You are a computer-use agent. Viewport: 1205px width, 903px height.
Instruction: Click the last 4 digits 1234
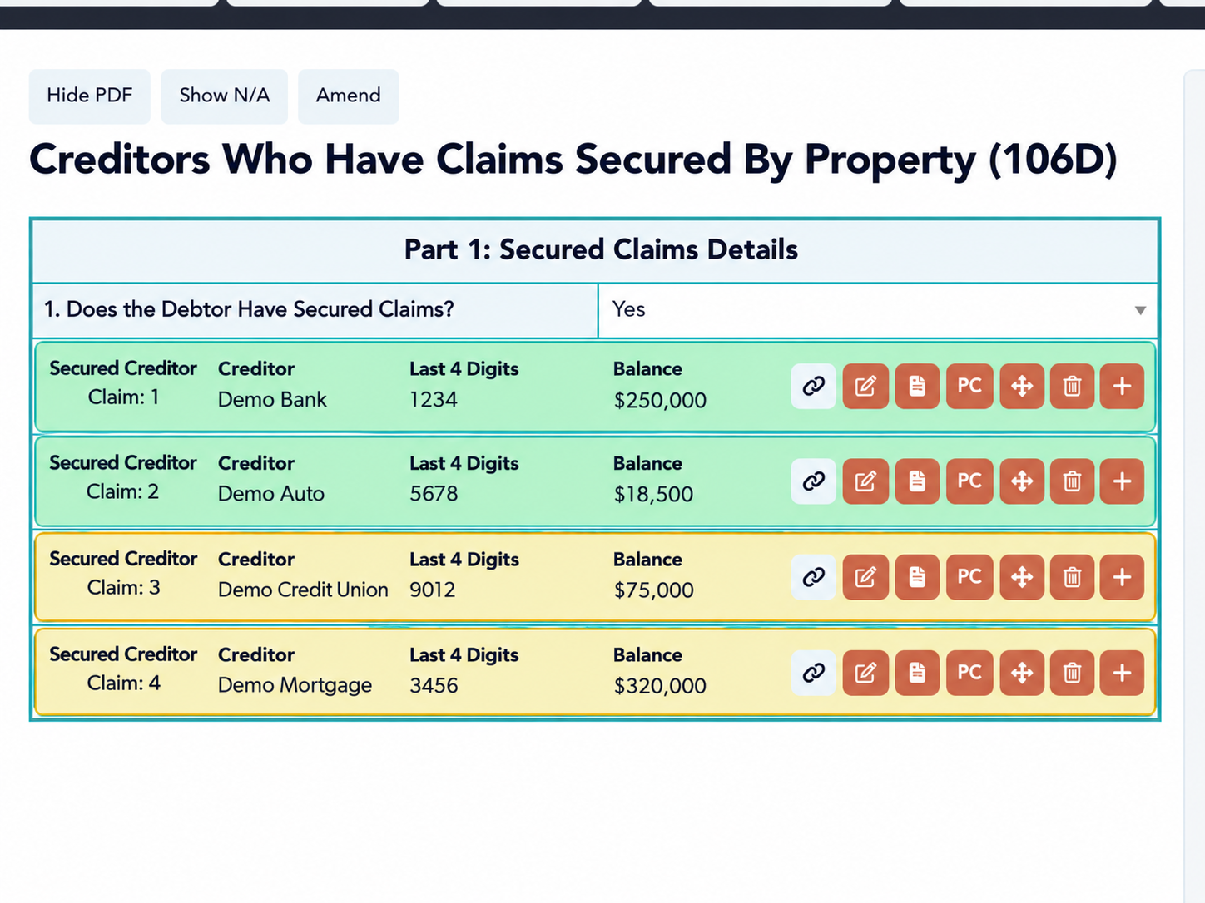pos(434,400)
